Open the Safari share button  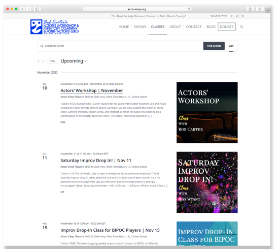(250, 9)
